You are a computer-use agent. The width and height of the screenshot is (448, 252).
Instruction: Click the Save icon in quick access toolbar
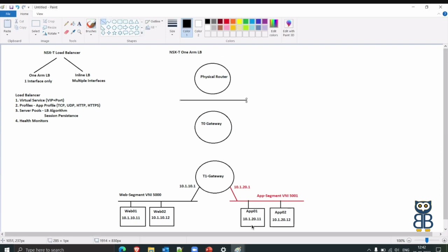point(11,7)
